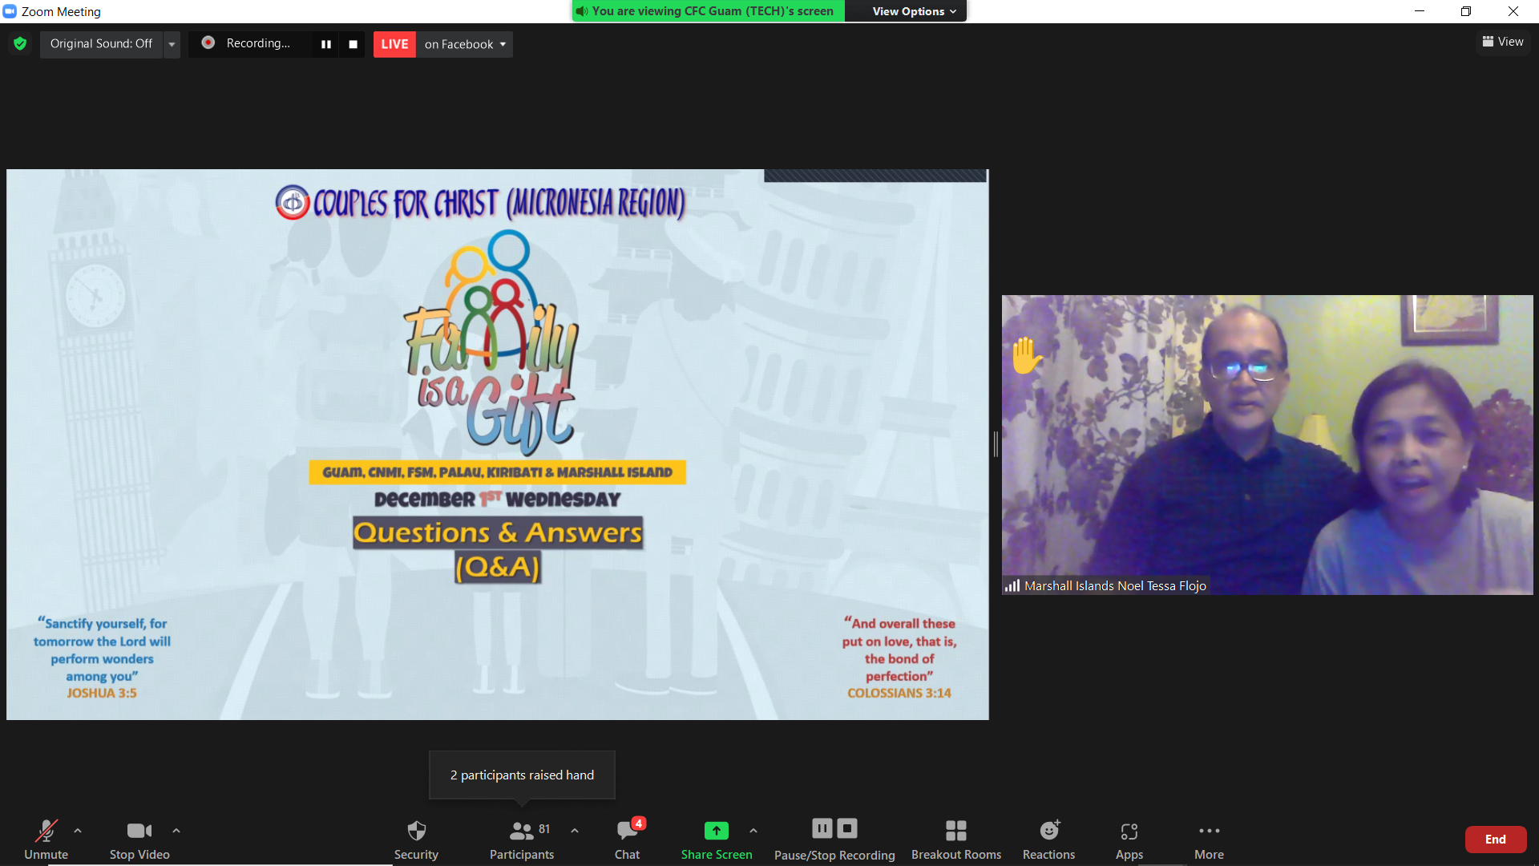Viewport: 1539px width, 866px height.
Task: Click Share Screen green button
Action: pyautogui.click(x=717, y=839)
